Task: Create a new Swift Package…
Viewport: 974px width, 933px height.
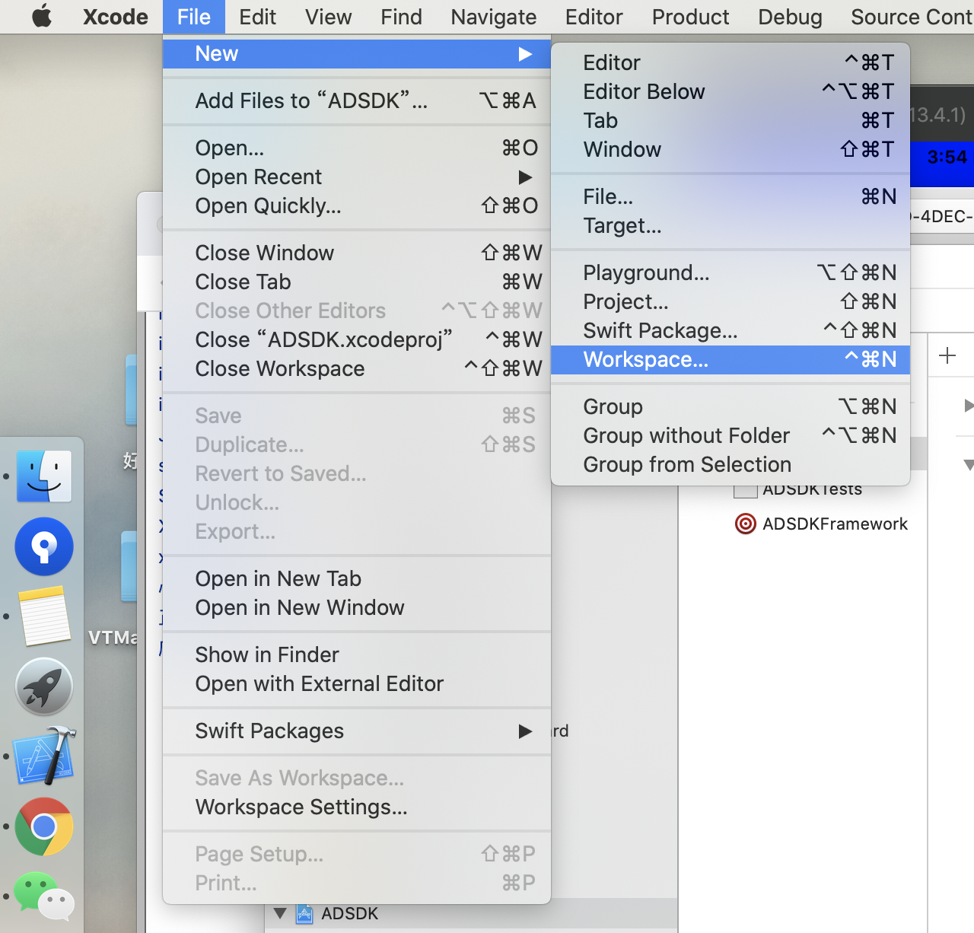Action: (x=730, y=331)
